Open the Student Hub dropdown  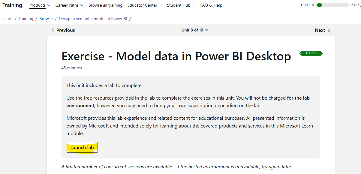click(181, 5)
